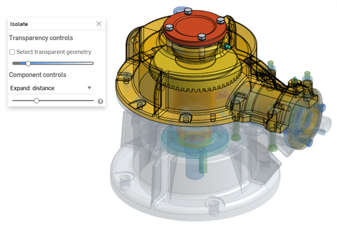Enable Select transparent geometry checkbox
The image size is (337, 226).
pyautogui.click(x=12, y=52)
